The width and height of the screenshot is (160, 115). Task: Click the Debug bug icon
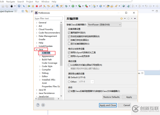click(66, 6)
